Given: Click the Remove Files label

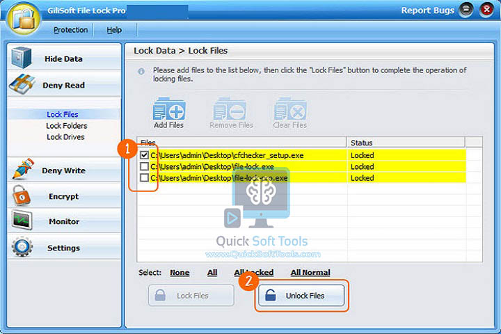Looking at the screenshot, I should click(x=231, y=125).
